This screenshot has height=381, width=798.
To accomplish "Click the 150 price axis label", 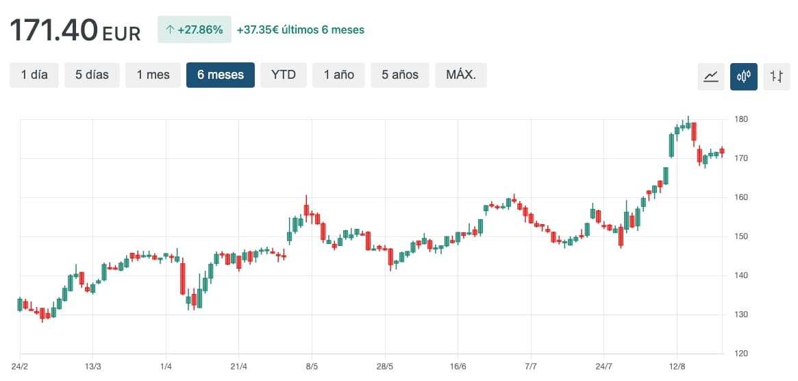I will 741,236.
